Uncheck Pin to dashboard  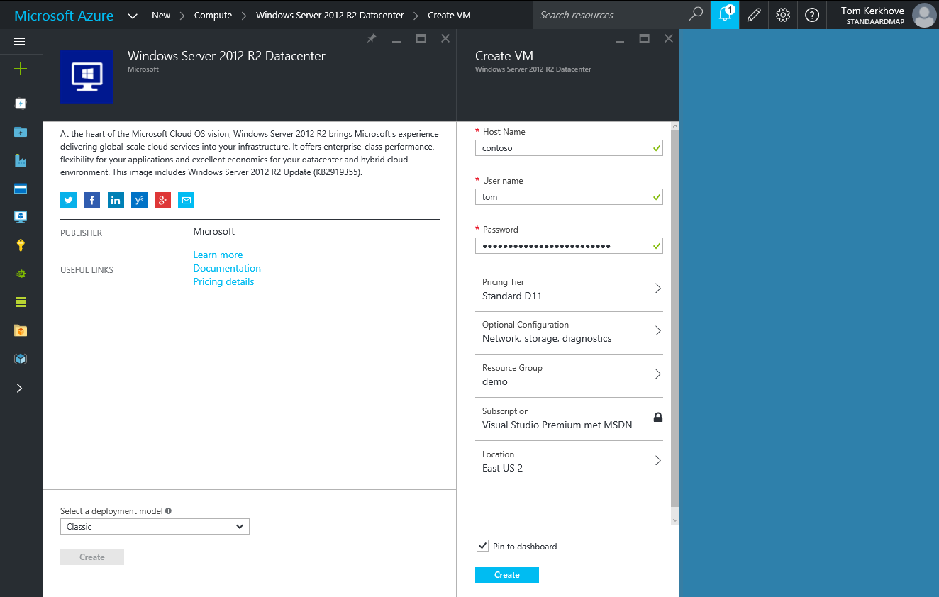[482, 546]
